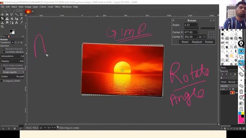The image size is (246, 138).
Task: Click the Center Y input field
Action: pyautogui.click(x=190, y=37)
